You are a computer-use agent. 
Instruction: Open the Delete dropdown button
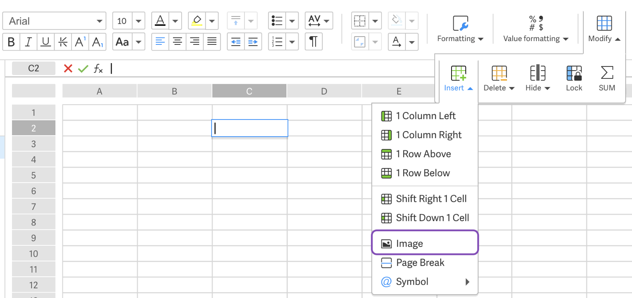point(499,78)
